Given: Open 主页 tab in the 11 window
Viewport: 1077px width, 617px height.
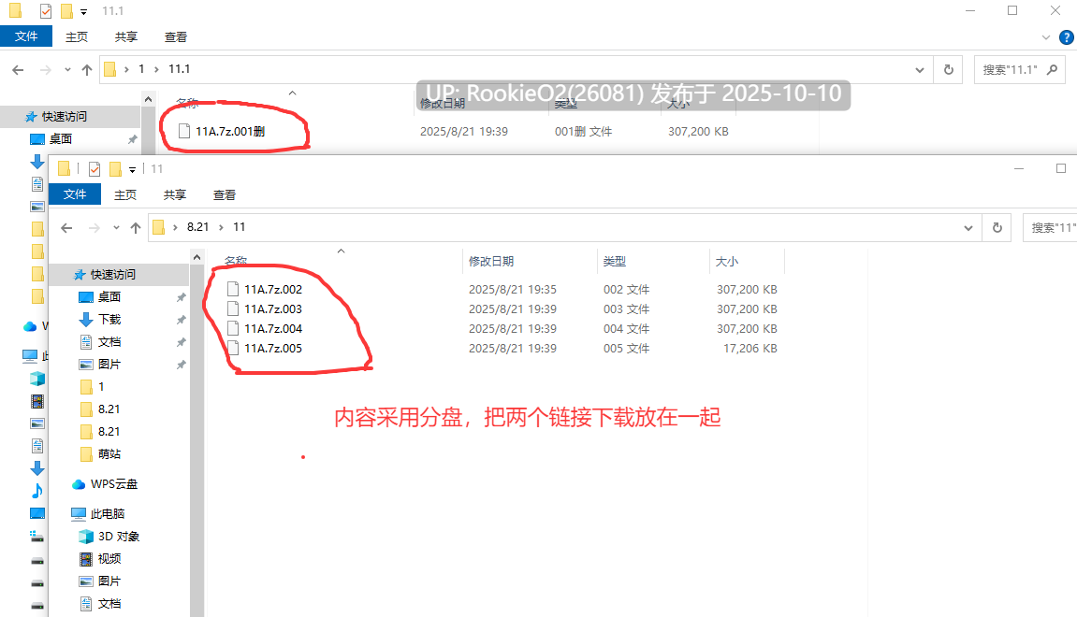Looking at the screenshot, I should [125, 194].
